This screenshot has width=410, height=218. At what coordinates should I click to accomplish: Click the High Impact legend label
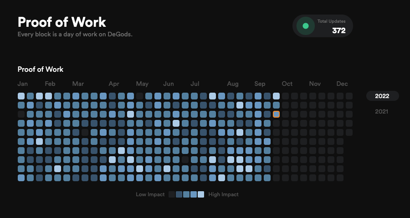click(x=223, y=194)
